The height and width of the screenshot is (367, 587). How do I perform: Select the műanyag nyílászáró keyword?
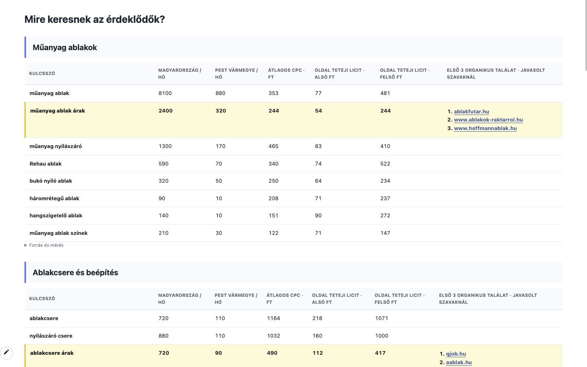coord(55,146)
